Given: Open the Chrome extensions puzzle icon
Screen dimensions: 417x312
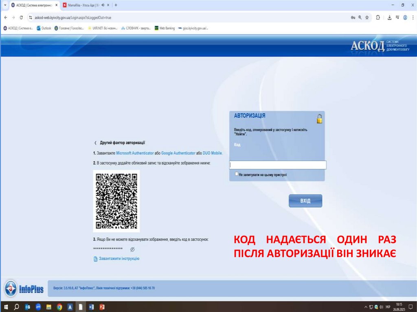Looking at the screenshot, I should click(378, 17).
